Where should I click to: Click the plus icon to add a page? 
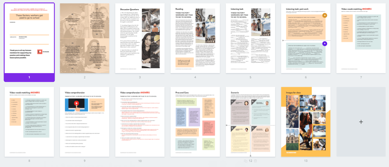pos(361,122)
